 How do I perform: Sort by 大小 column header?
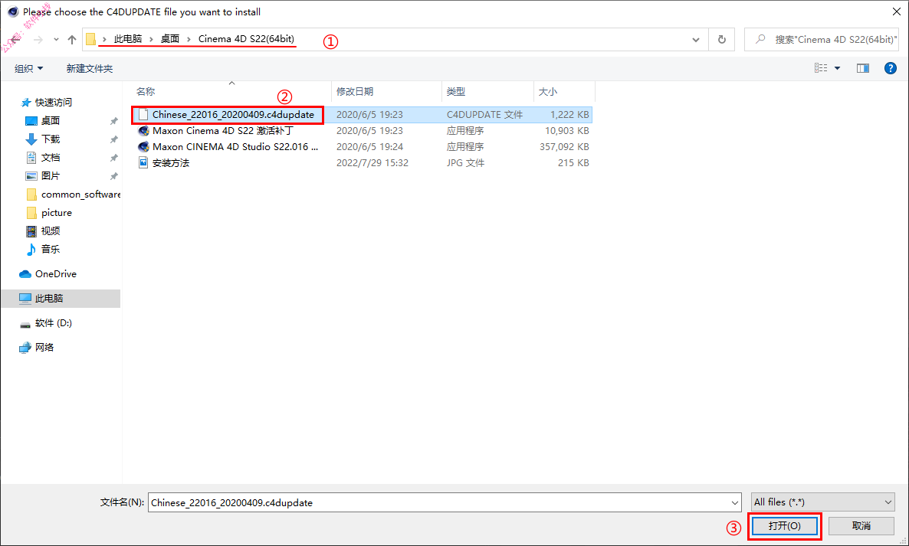[548, 91]
